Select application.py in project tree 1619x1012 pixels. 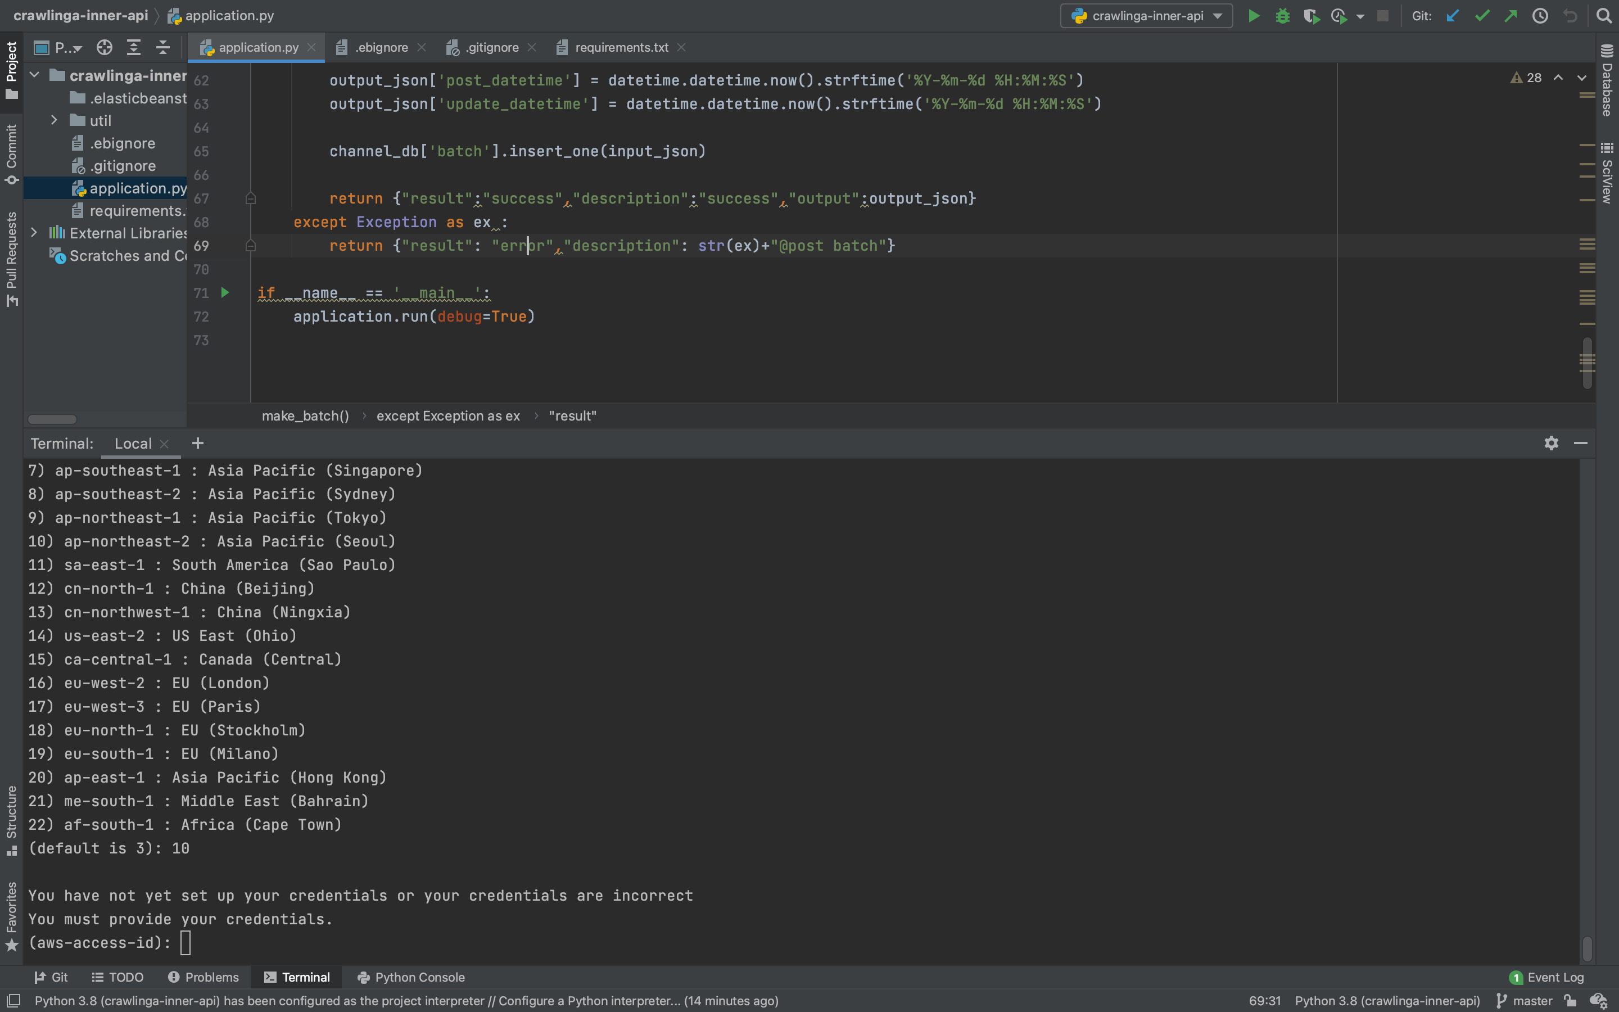[x=129, y=188]
